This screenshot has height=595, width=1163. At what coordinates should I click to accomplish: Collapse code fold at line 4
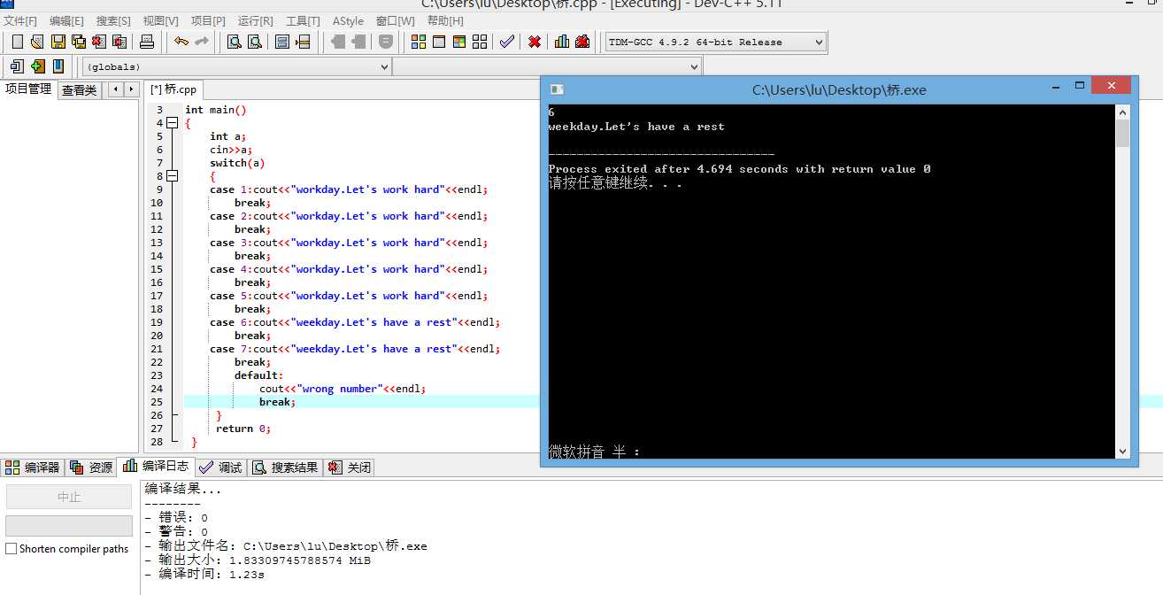[172, 123]
